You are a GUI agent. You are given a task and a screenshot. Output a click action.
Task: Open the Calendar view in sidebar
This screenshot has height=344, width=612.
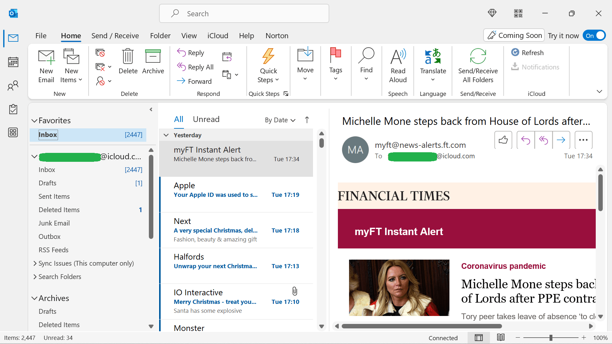[x=13, y=62]
